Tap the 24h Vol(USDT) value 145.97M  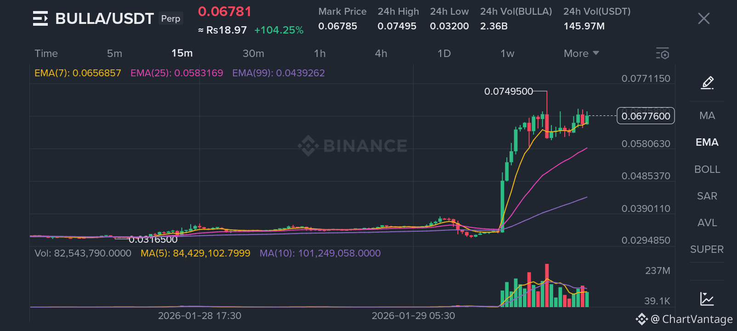[x=584, y=26]
